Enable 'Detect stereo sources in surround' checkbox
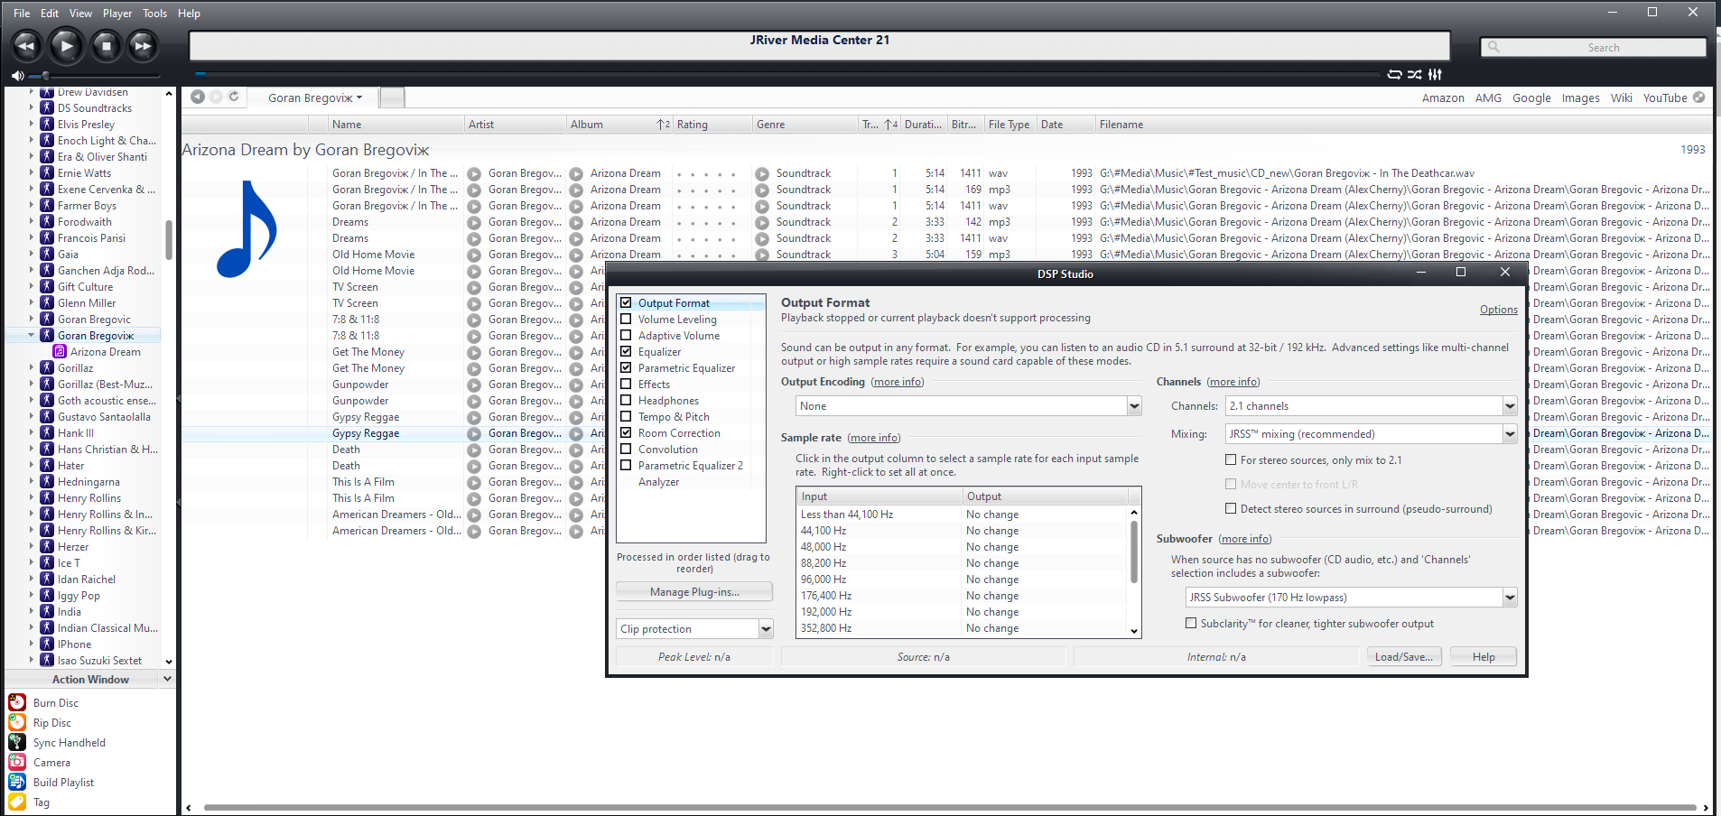The height and width of the screenshot is (816, 1721). 1231,508
